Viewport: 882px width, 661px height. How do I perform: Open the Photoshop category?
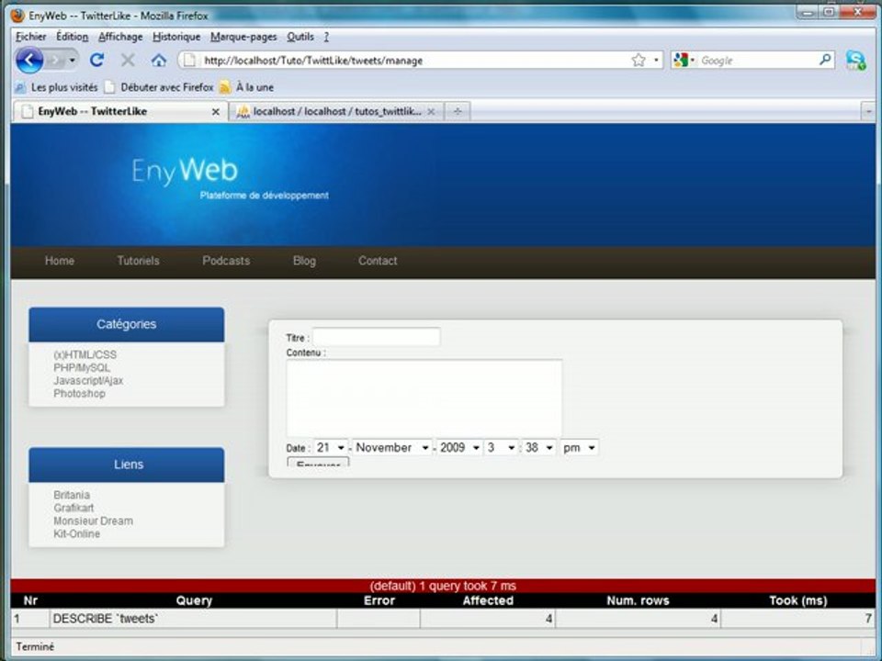tap(79, 394)
